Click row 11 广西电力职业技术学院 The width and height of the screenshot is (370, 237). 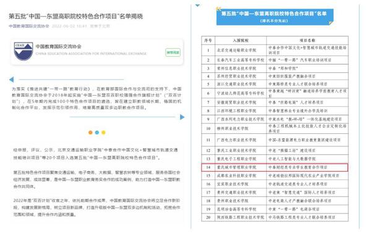click(275, 140)
